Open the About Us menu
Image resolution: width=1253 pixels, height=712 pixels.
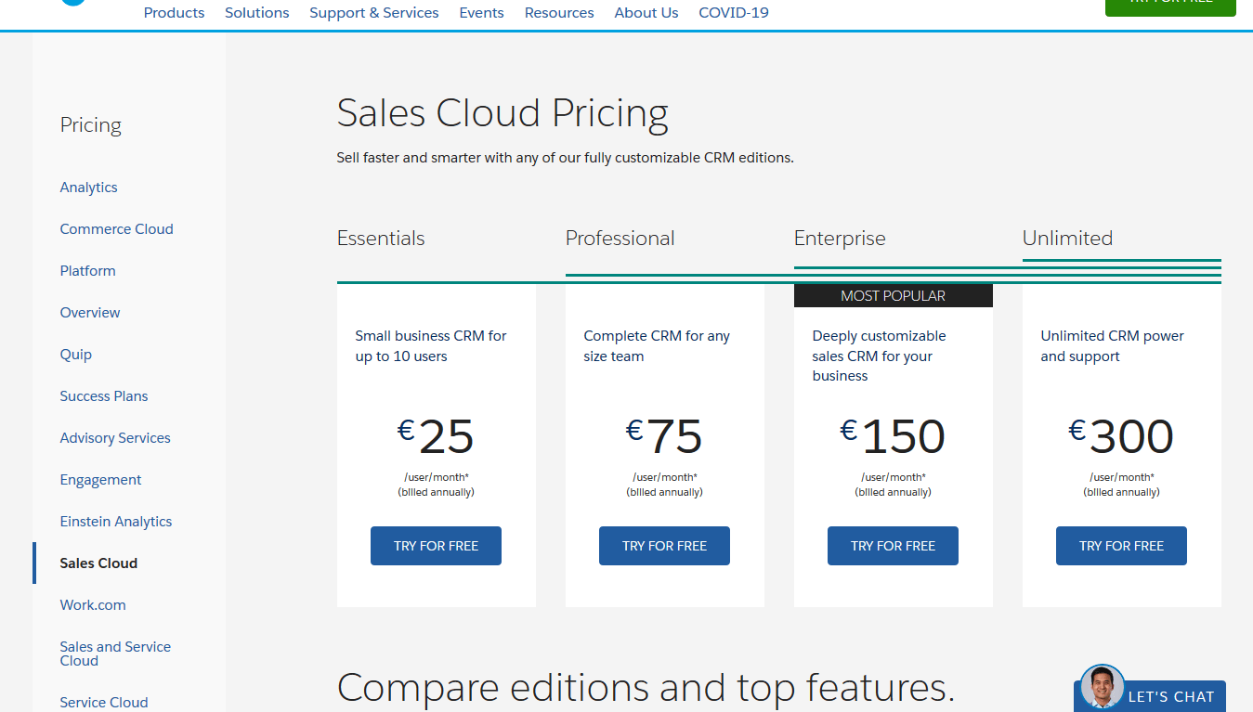point(646,12)
